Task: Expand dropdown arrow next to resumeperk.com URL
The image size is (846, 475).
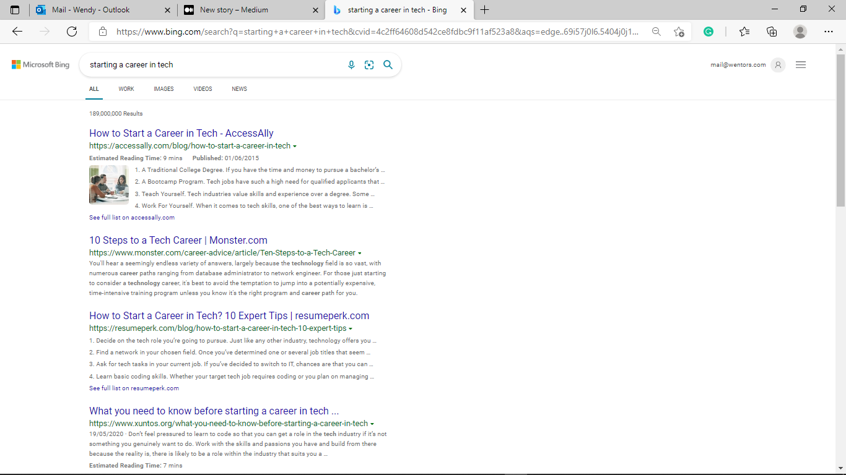Action: 351,329
